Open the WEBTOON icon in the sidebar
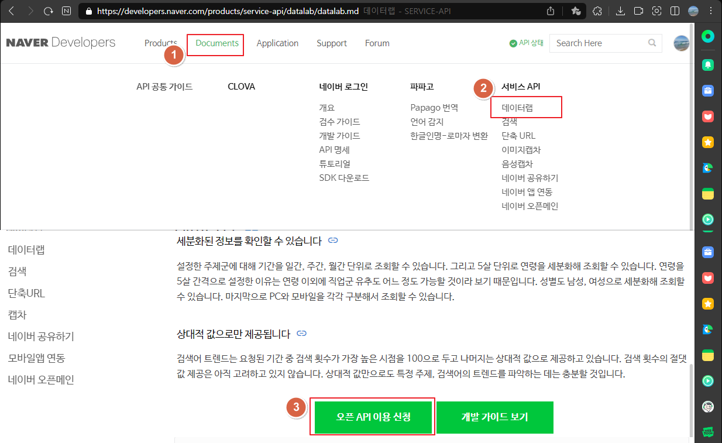Viewport: 722px width, 443px height. pos(709,432)
